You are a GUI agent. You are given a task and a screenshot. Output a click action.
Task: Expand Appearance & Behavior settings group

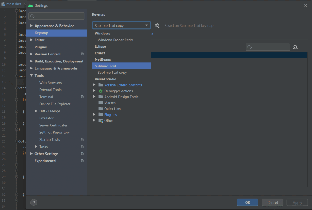tap(31, 26)
